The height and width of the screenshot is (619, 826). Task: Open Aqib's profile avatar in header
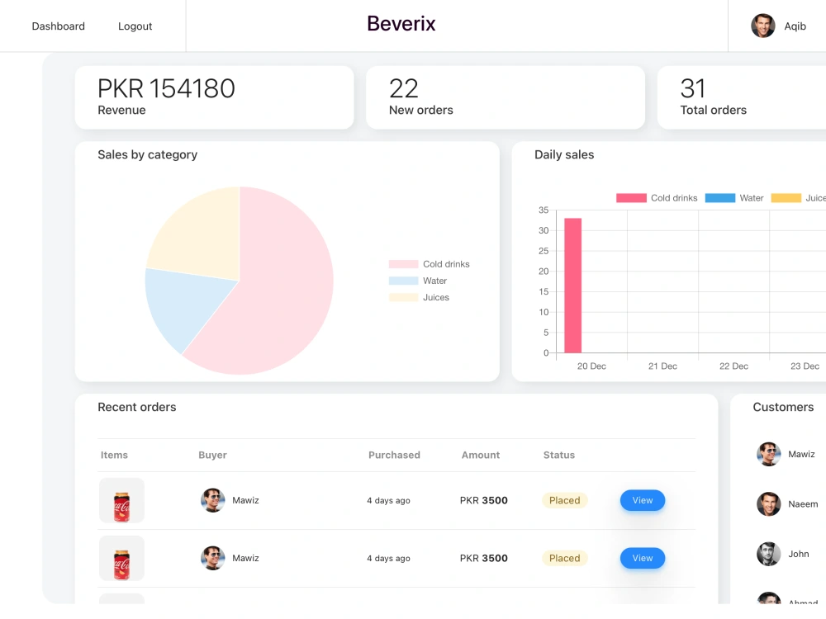tap(762, 26)
